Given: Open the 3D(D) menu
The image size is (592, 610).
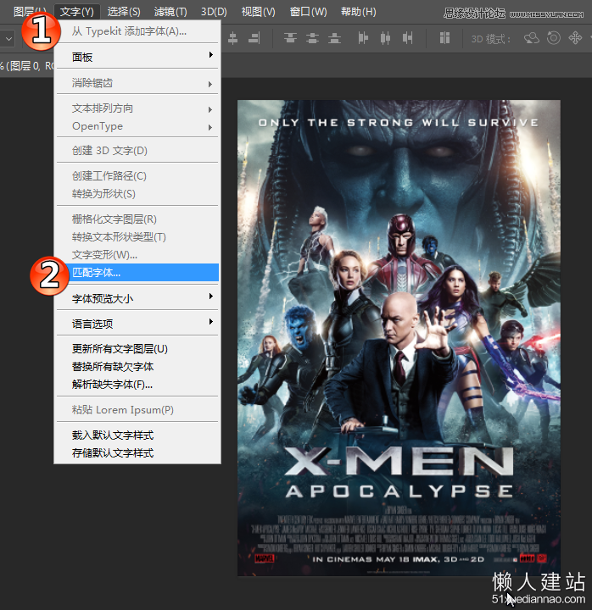Looking at the screenshot, I should tap(214, 12).
